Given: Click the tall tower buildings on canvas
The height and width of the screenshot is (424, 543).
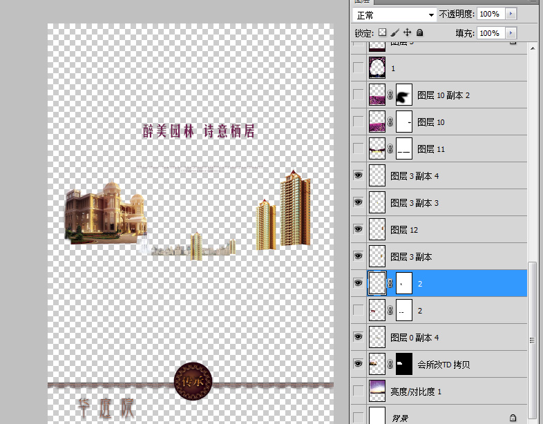Looking at the screenshot, I should tap(283, 210).
